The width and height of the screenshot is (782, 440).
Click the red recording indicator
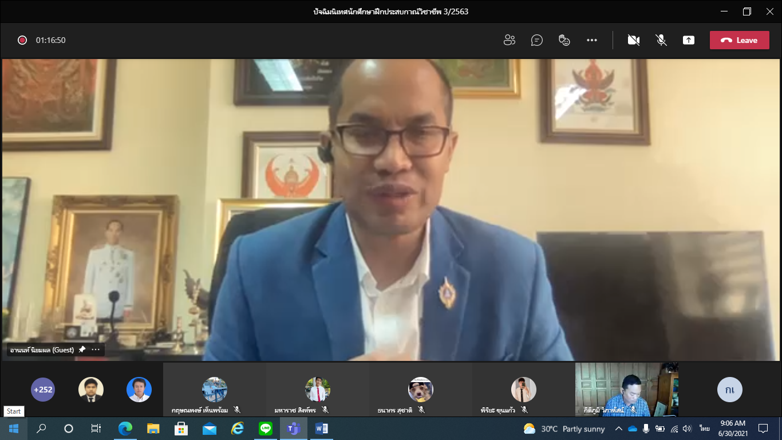click(22, 40)
